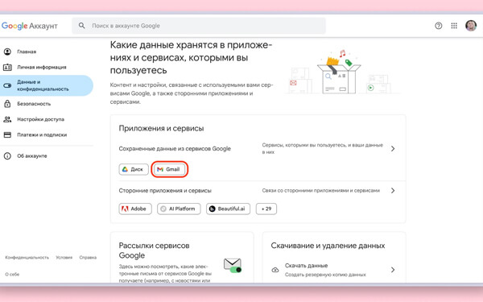Click Создать резервную копию данных text
Screen dimensions: 483x302
click(325, 275)
